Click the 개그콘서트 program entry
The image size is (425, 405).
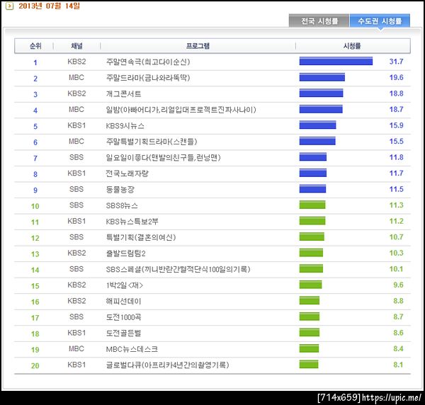[x=123, y=94]
